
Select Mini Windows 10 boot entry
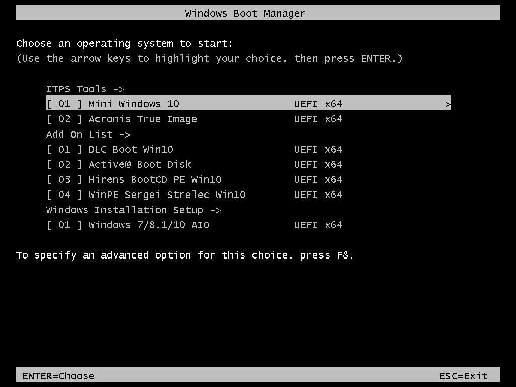click(x=249, y=104)
